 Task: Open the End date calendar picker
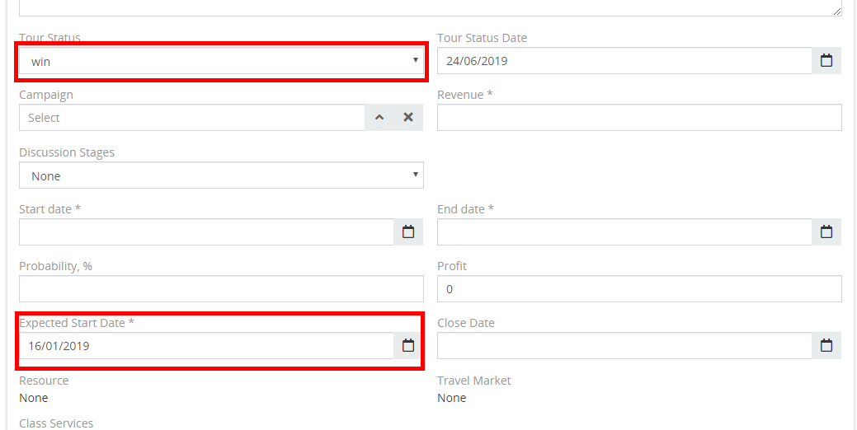point(826,232)
